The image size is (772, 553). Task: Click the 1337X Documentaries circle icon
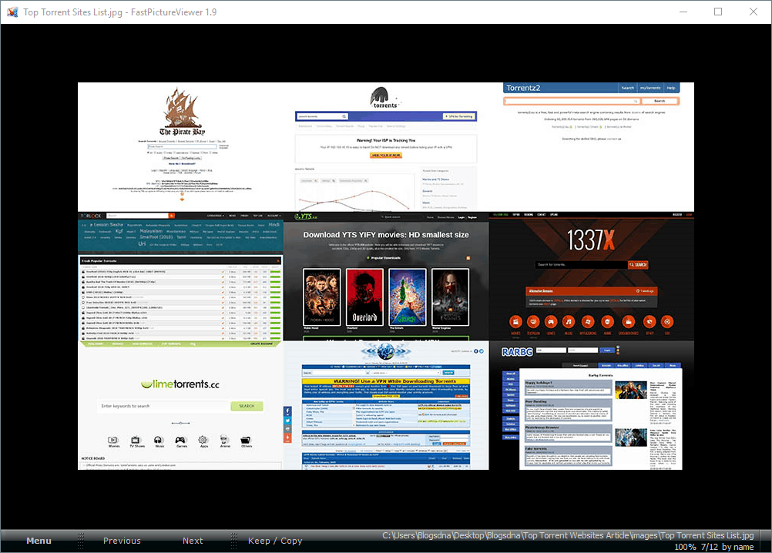(x=628, y=322)
